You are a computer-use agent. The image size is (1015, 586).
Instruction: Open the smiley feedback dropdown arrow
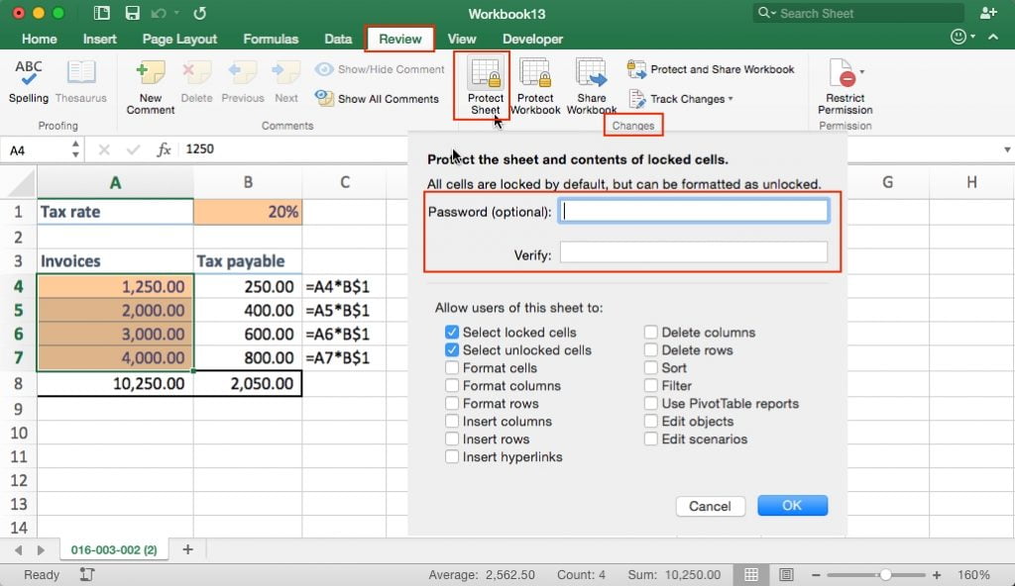pyautogui.click(x=972, y=37)
